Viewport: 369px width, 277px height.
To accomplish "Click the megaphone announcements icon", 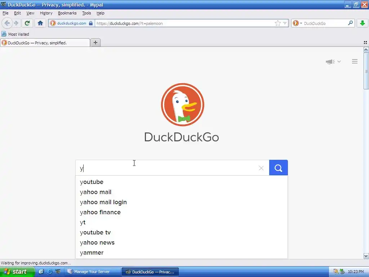I will (x=330, y=61).
